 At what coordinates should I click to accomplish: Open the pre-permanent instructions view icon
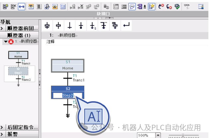tap(31, 7)
